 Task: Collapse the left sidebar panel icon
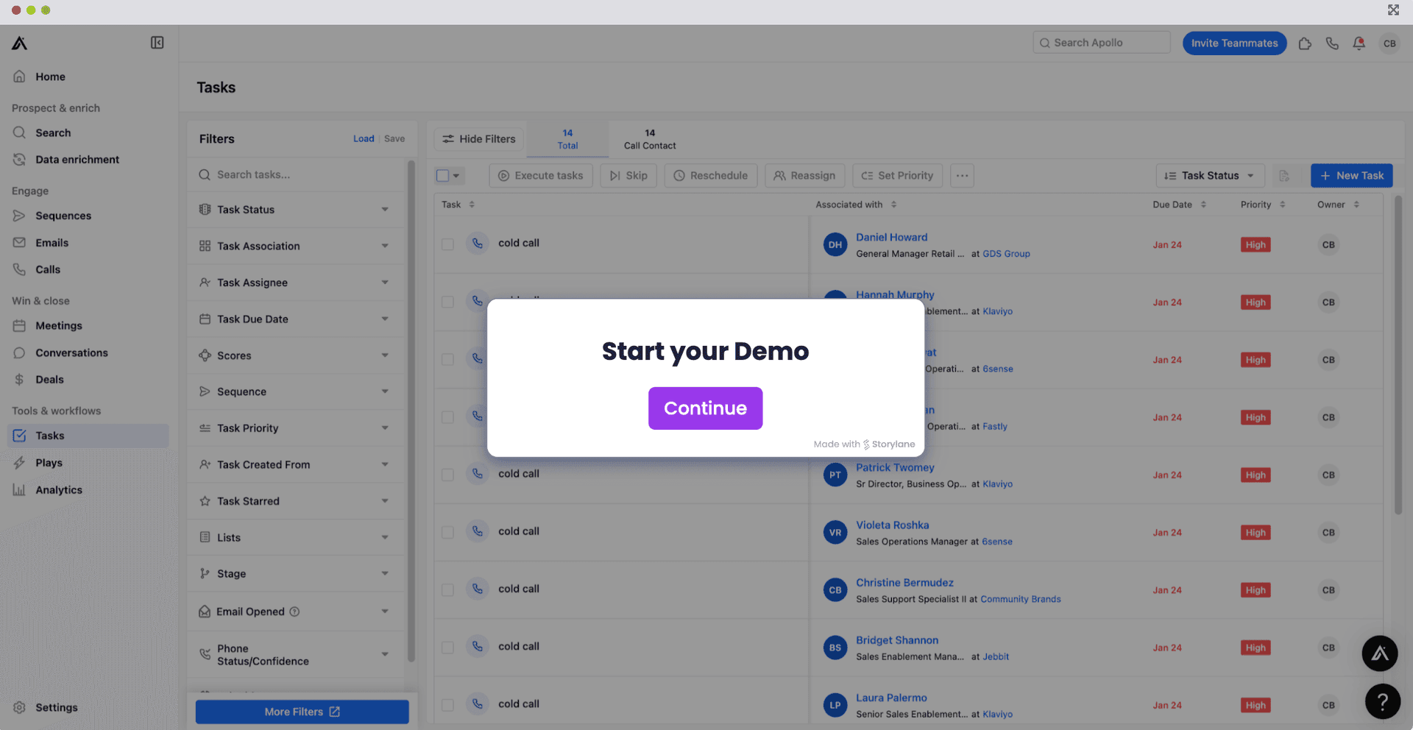157,43
